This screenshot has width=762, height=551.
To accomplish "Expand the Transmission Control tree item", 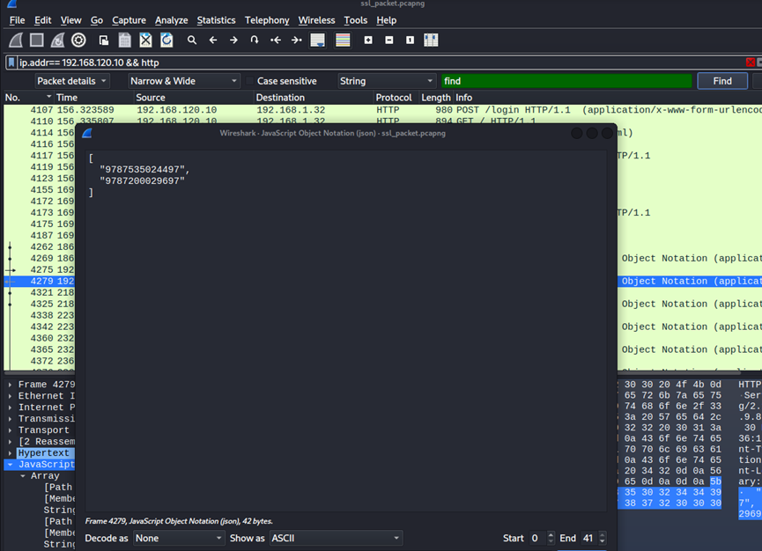I will point(10,419).
